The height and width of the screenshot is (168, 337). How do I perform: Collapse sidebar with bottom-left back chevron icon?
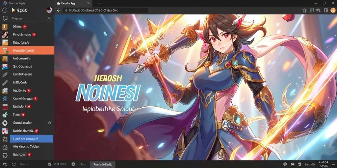click(5, 164)
